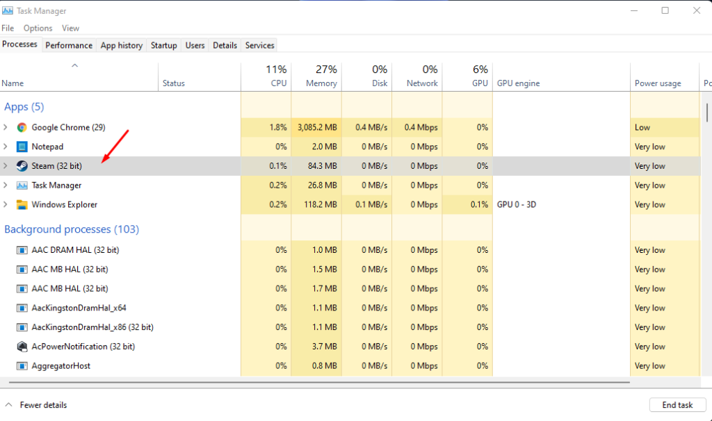
Task: Expand the Google Chrome process group
Action: 6,127
